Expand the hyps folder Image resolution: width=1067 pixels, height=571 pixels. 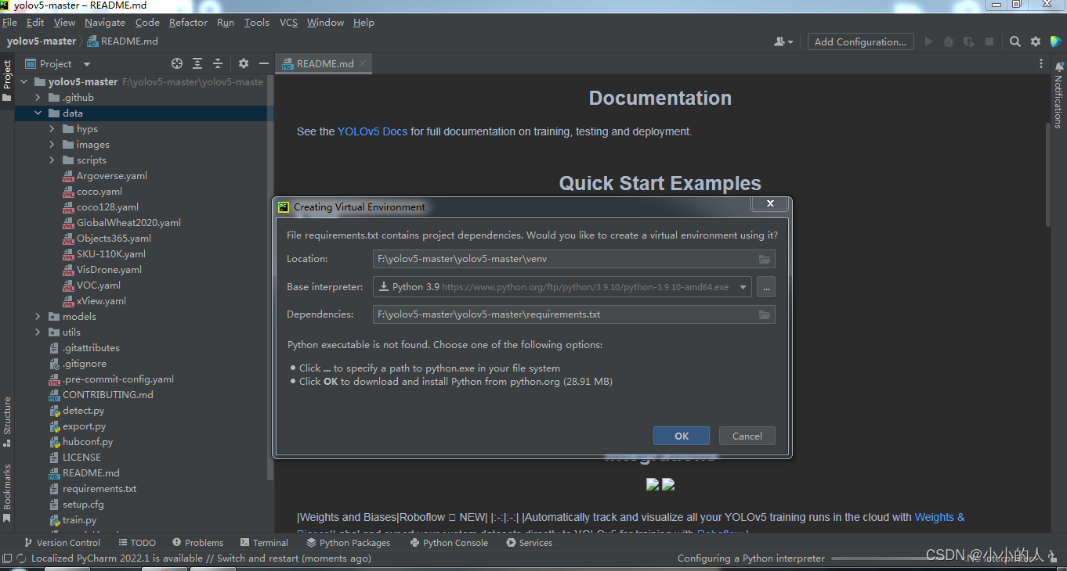52,128
